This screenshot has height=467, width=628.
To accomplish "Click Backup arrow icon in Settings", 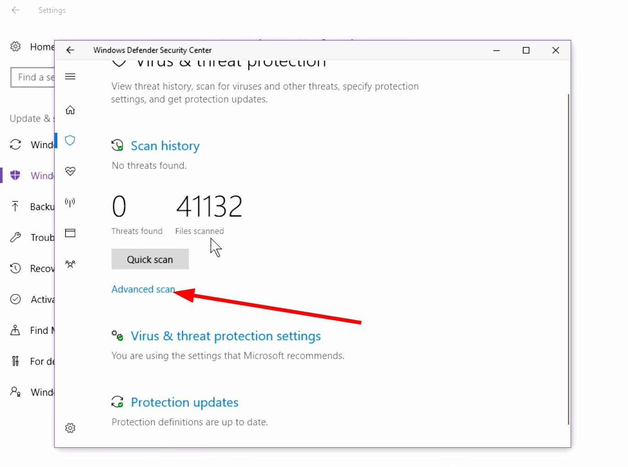I will click(16, 206).
